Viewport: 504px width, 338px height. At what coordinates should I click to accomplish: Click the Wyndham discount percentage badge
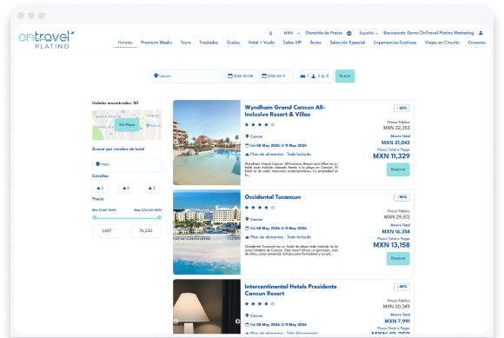401,109
